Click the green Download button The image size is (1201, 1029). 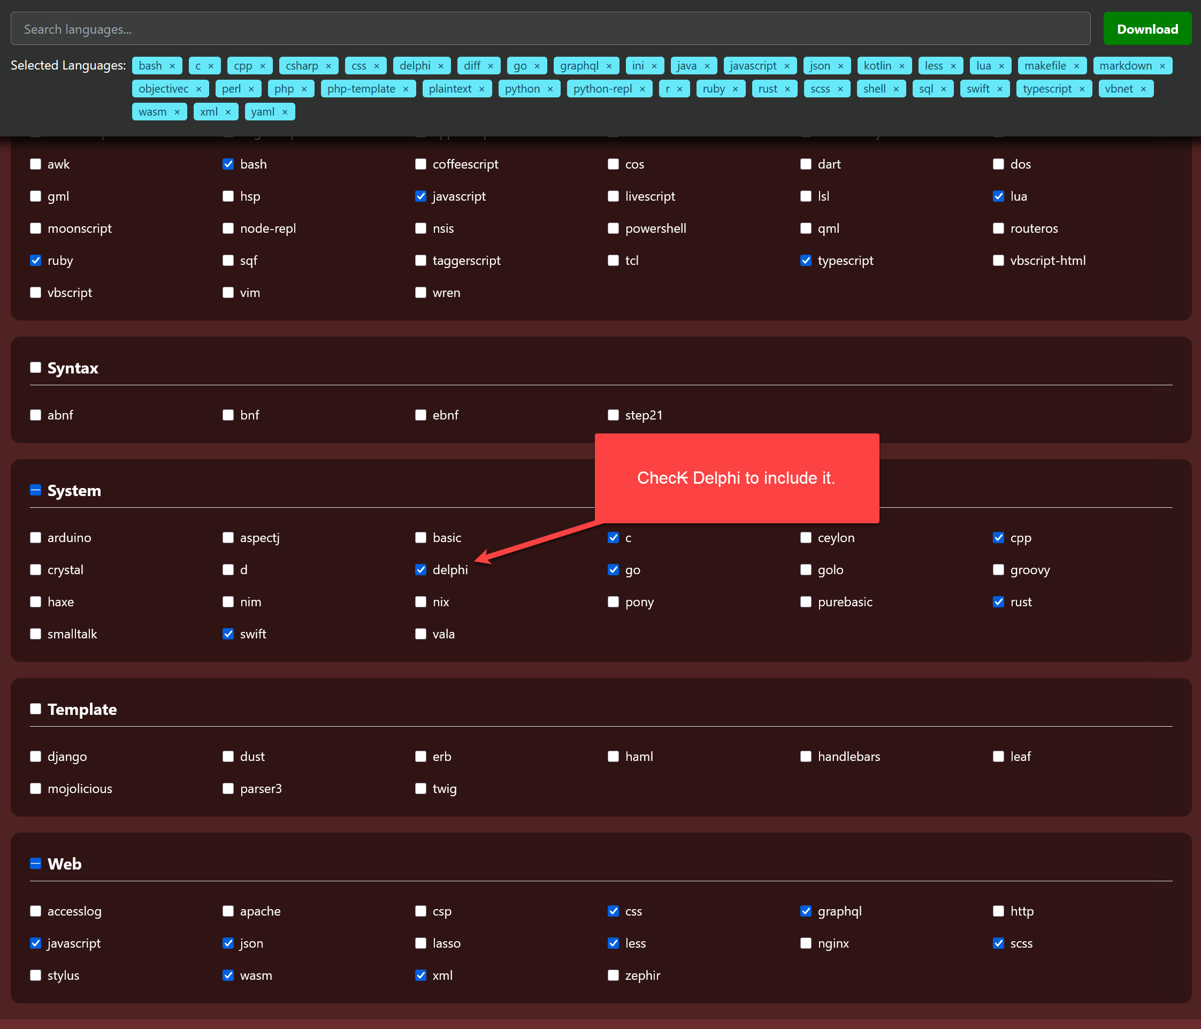(1147, 29)
